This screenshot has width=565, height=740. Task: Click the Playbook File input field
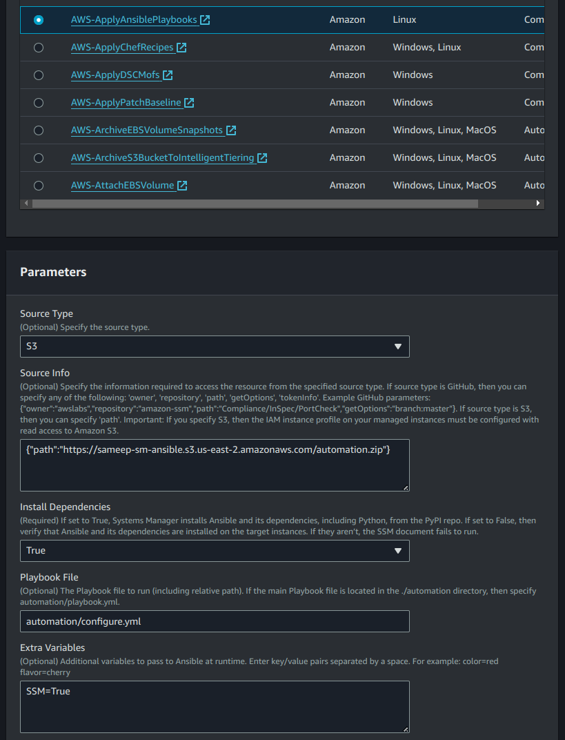pos(215,621)
